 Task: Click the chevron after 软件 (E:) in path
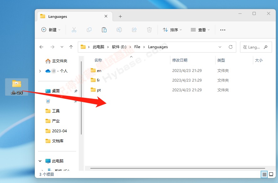[130, 47]
